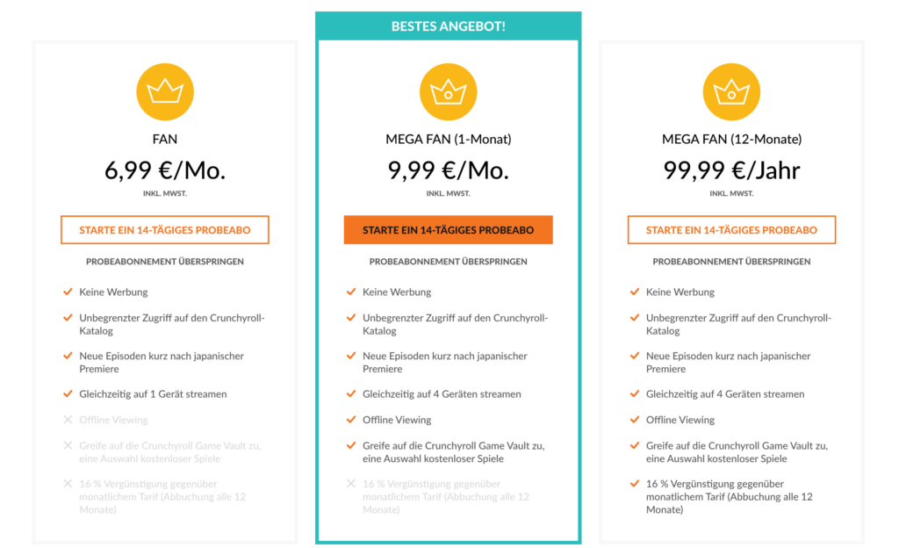This screenshot has height=548, width=899.
Task: Click the greyed X beside FAN Offline Viewing
Action: coord(68,420)
